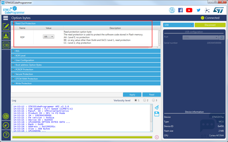The width and height of the screenshot is (228, 142).
Task: Open the OB option bytes icon
Action: tap(6, 45)
